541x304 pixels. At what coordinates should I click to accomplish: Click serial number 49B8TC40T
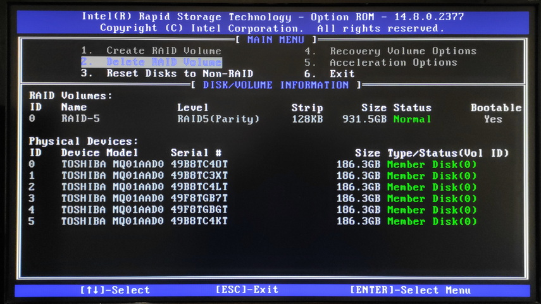click(199, 164)
